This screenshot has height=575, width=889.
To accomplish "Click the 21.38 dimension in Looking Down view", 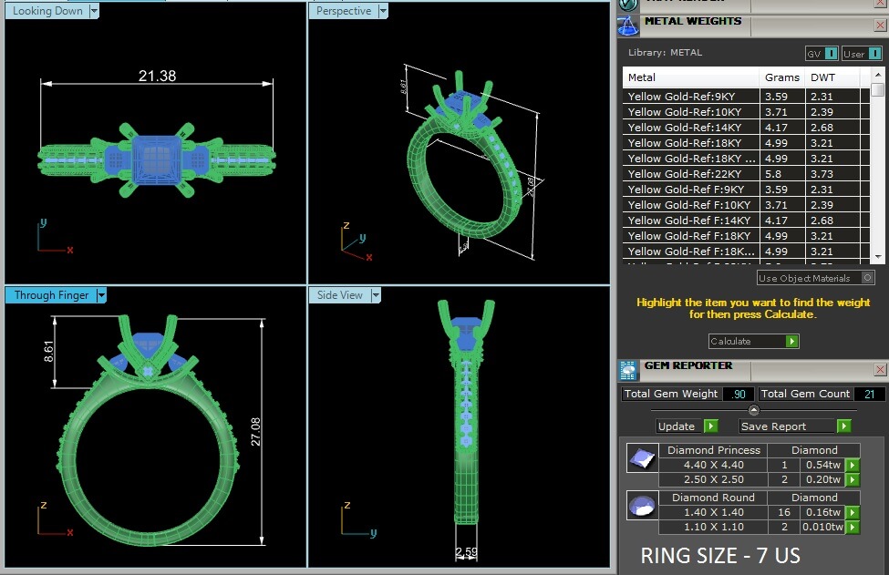I will (157, 76).
